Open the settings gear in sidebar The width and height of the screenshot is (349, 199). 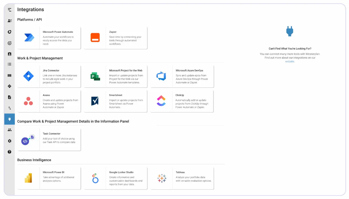click(9, 141)
